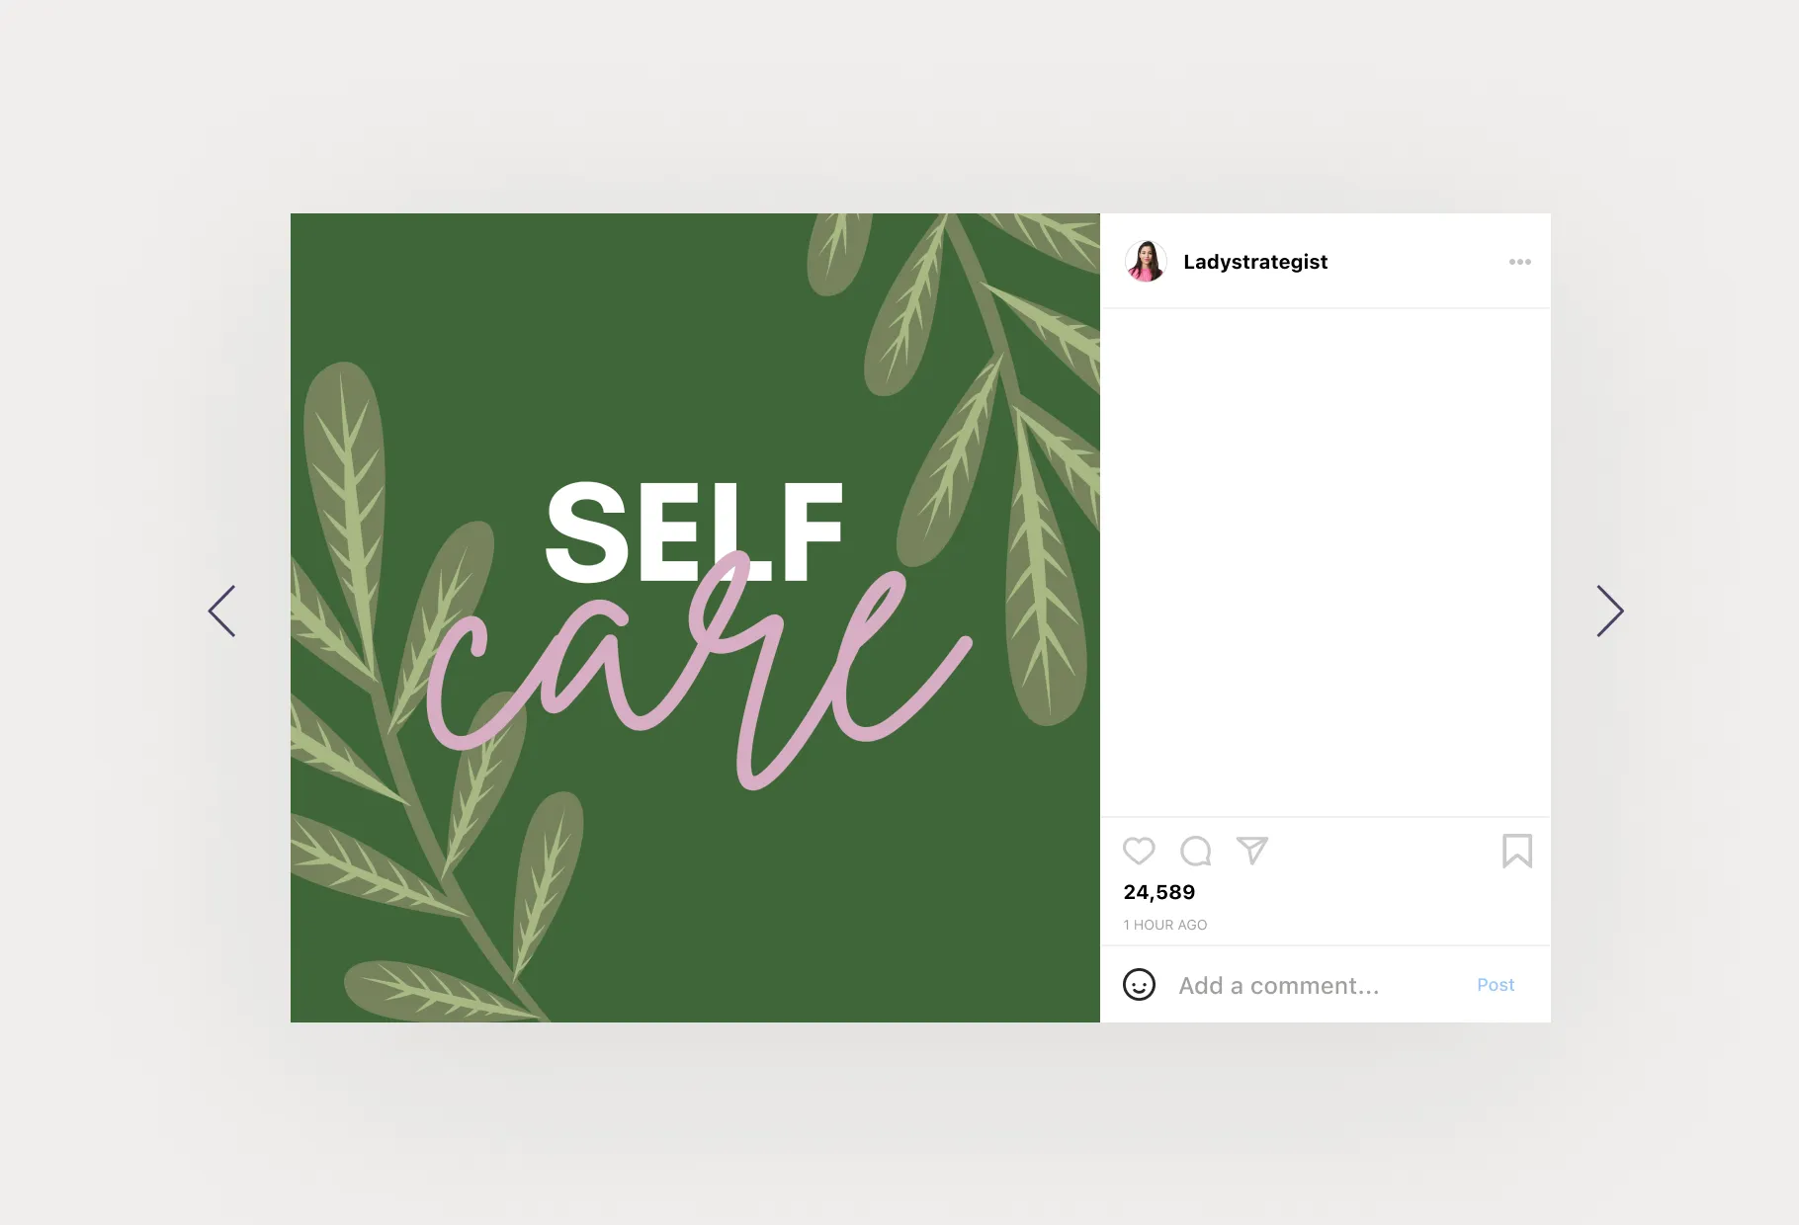This screenshot has width=1799, height=1225.
Task: Click the pink care script lettering
Action: click(x=699, y=672)
